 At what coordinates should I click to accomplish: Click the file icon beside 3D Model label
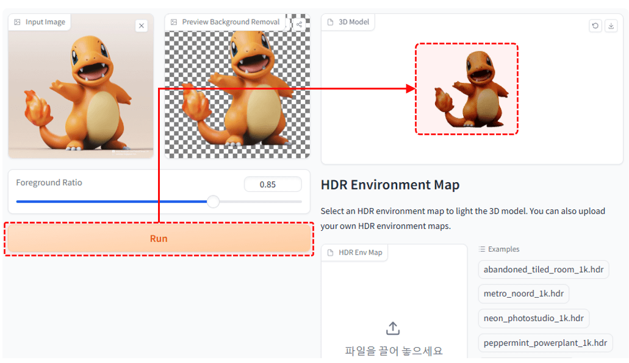point(330,22)
